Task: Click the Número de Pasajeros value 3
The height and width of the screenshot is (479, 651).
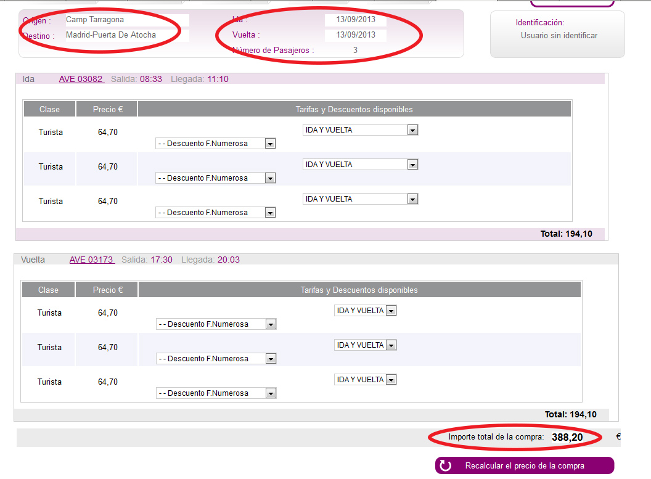Action: [x=355, y=50]
